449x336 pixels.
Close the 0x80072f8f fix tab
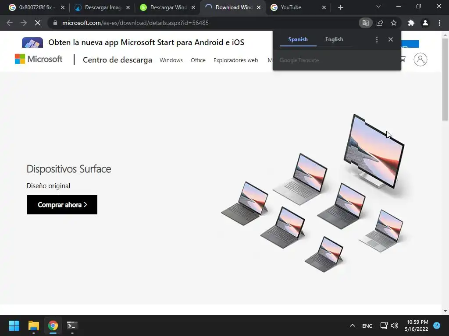63,7
